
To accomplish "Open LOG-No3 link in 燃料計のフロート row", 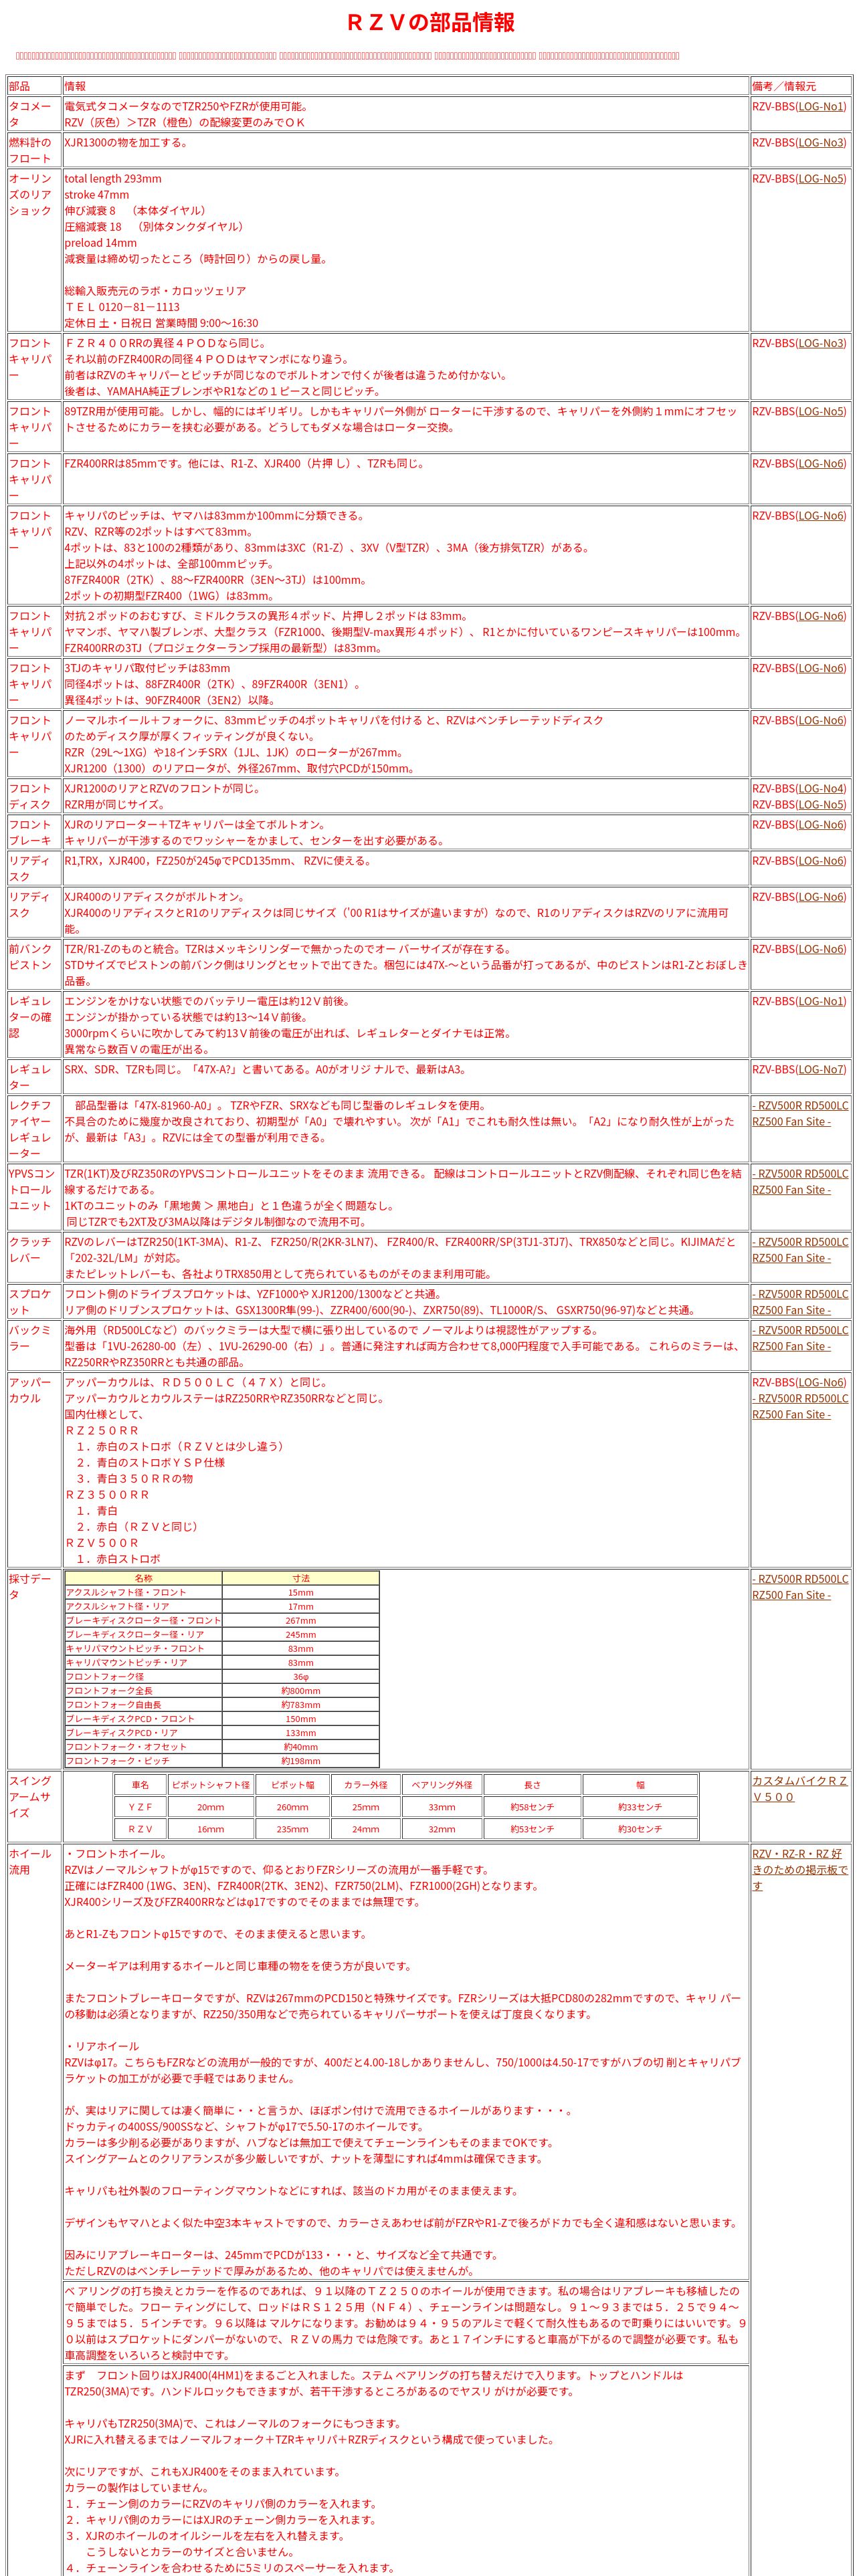I will pos(821,142).
